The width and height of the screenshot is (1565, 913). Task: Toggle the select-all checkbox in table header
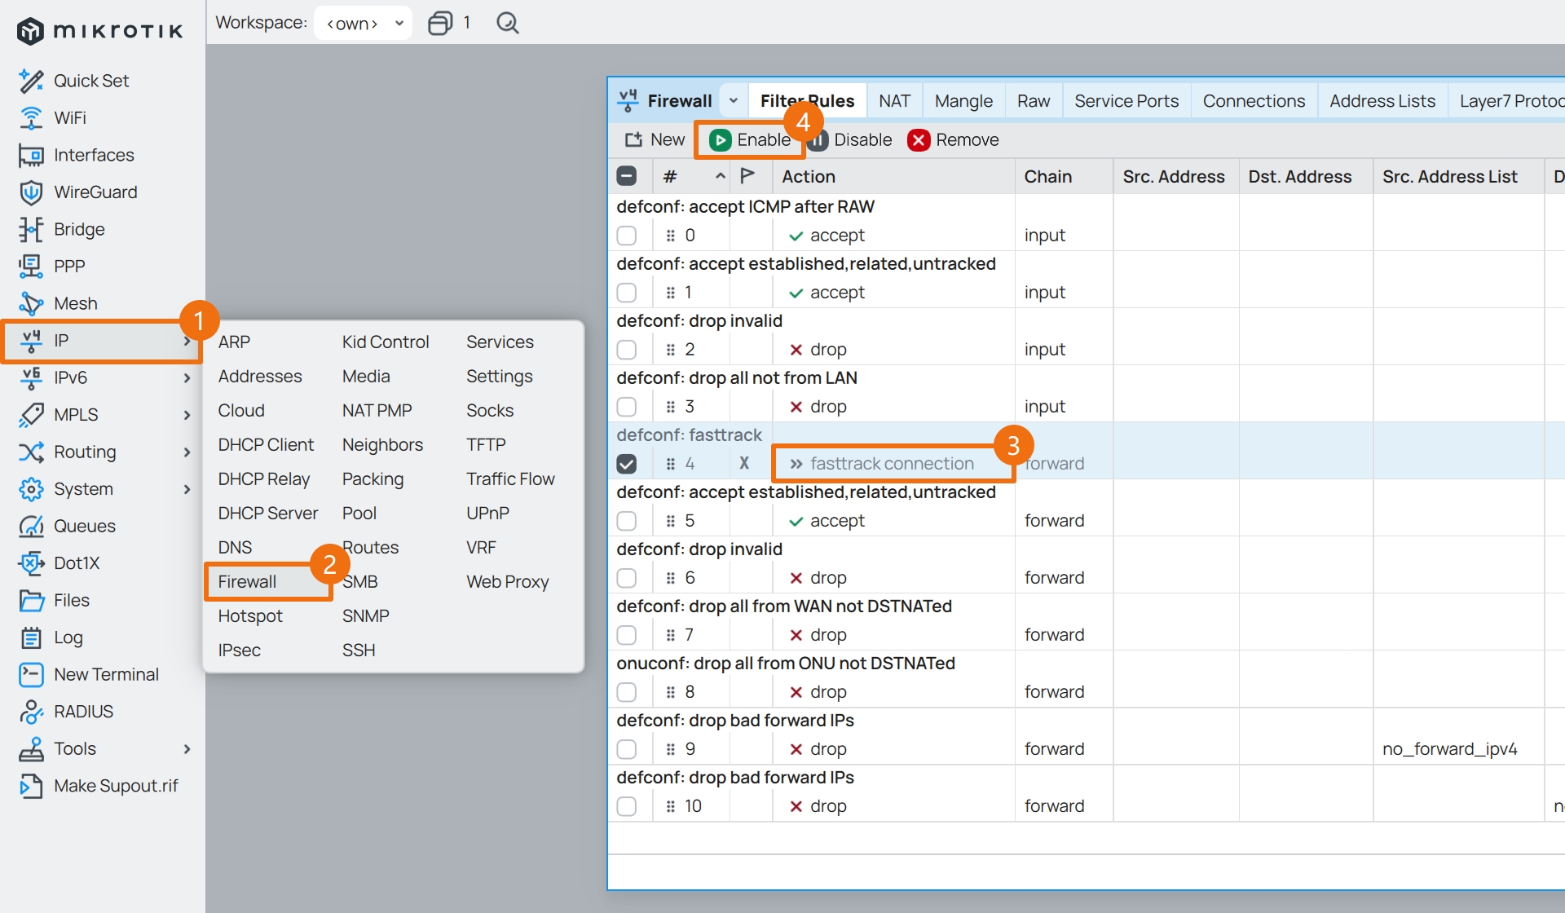627,176
